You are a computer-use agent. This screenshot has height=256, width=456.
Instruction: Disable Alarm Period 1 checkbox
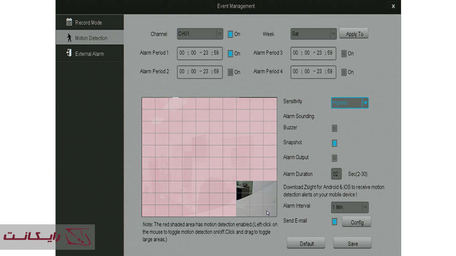[230, 53]
